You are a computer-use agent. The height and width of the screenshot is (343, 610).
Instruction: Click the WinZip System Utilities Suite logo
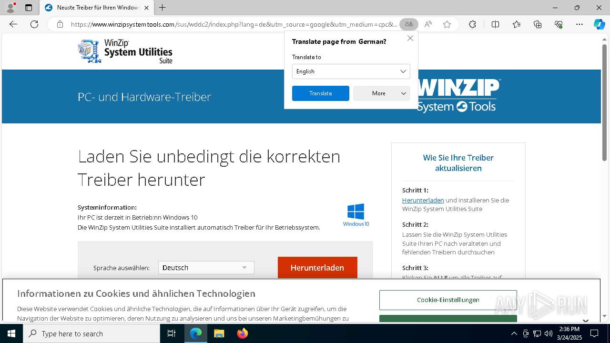click(x=125, y=51)
